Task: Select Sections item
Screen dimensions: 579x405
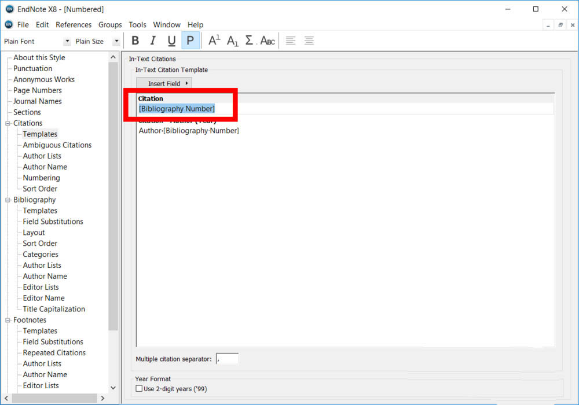Action: [27, 112]
